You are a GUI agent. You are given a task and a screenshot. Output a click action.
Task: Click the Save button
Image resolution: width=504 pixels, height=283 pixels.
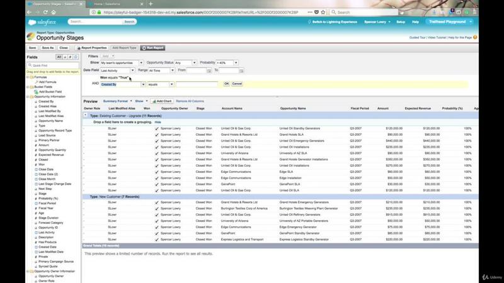pyautogui.click(x=33, y=48)
